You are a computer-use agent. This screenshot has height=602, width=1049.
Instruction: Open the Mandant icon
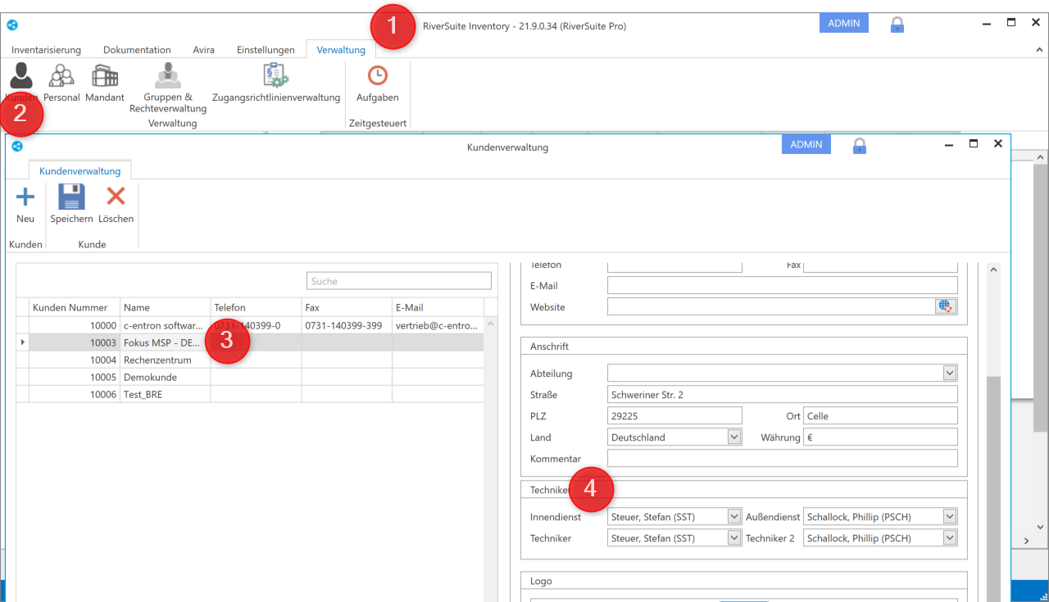[105, 84]
